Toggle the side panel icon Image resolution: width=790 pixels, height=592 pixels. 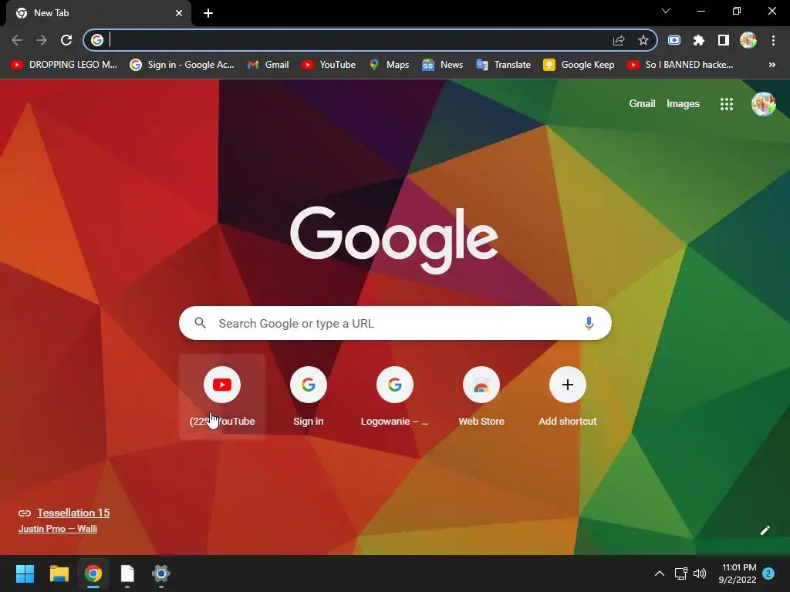pyautogui.click(x=724, y=40)
